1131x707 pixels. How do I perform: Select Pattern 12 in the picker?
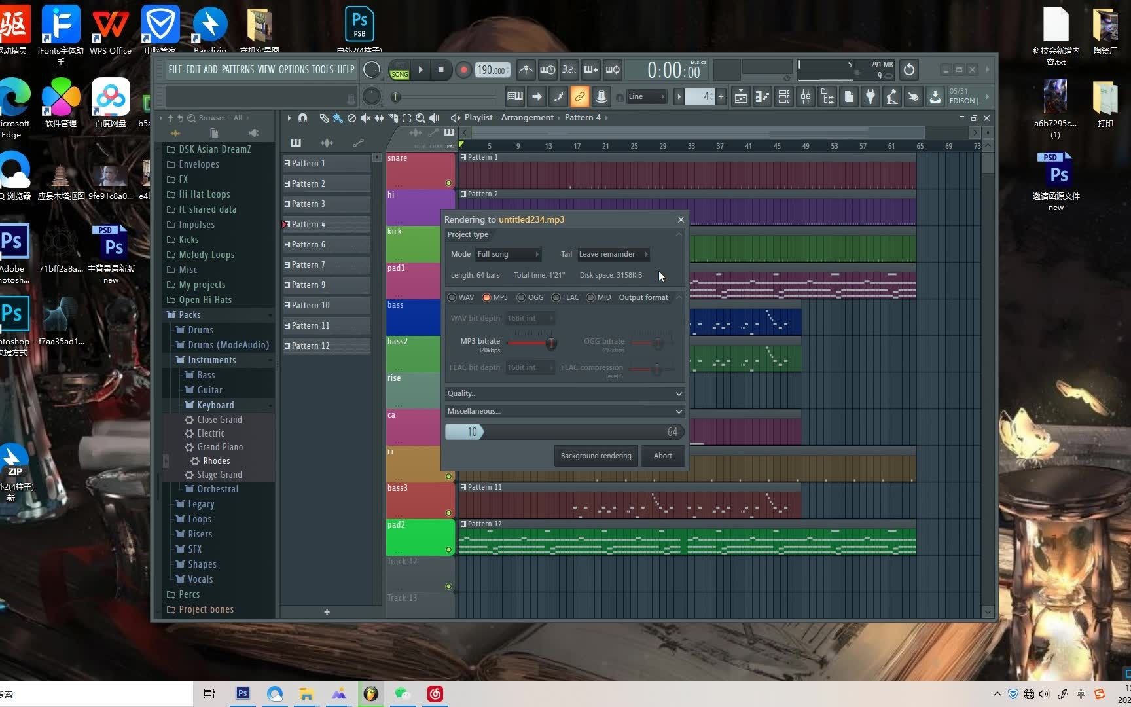point(327,346)
